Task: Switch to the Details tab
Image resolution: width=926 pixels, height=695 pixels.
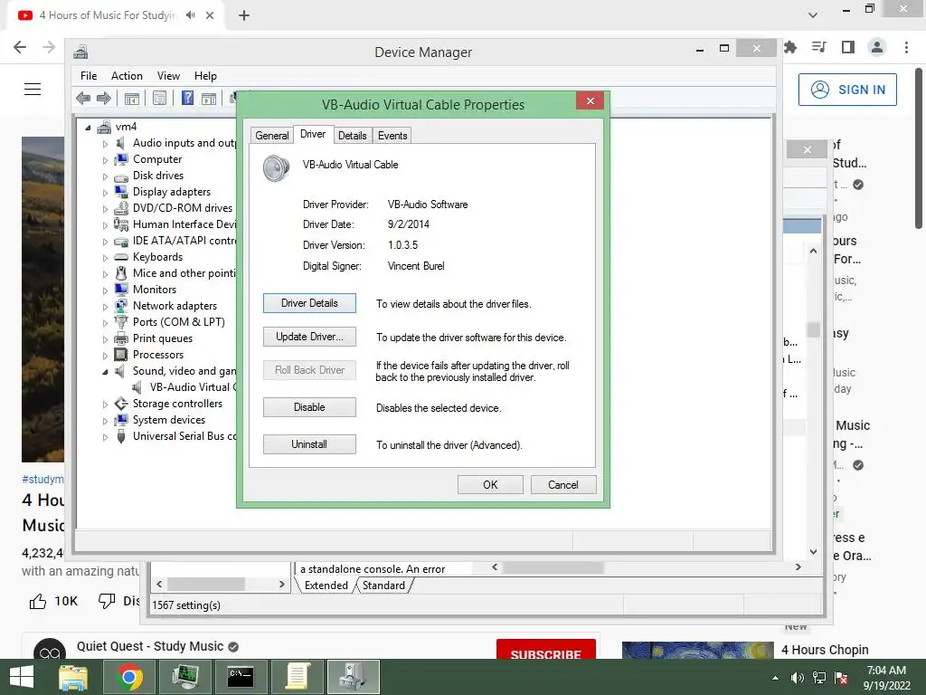Action: 352,136
